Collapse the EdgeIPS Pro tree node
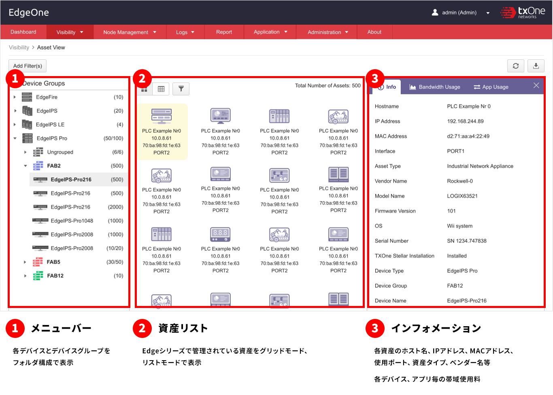 coord(15,138)
